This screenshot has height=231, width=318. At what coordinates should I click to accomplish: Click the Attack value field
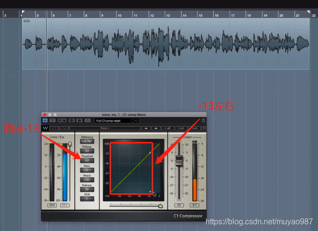pos(87,180)
